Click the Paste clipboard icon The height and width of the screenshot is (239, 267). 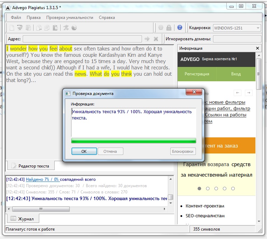pyautogui.click(x=55, y=28)
